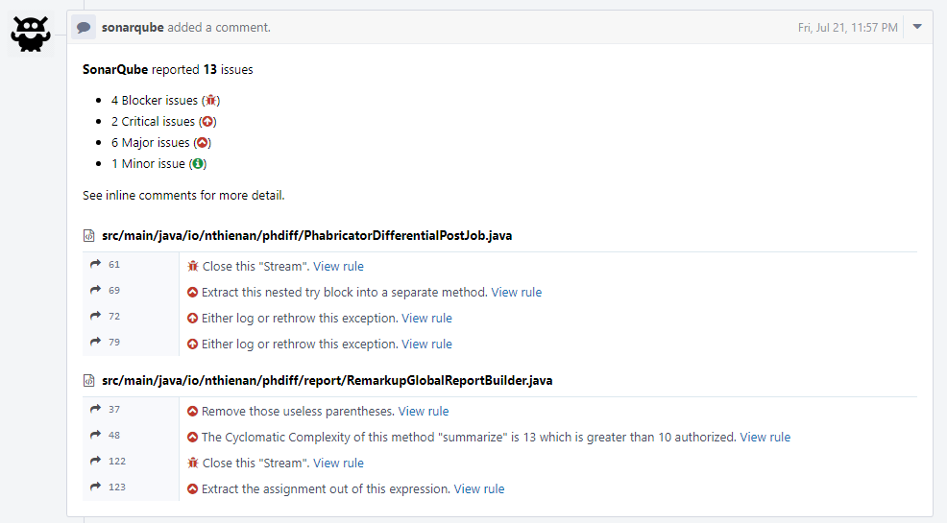Click text 'See inline comments for more detail.'
Viewport: 947px width, 523px height.
183,196
